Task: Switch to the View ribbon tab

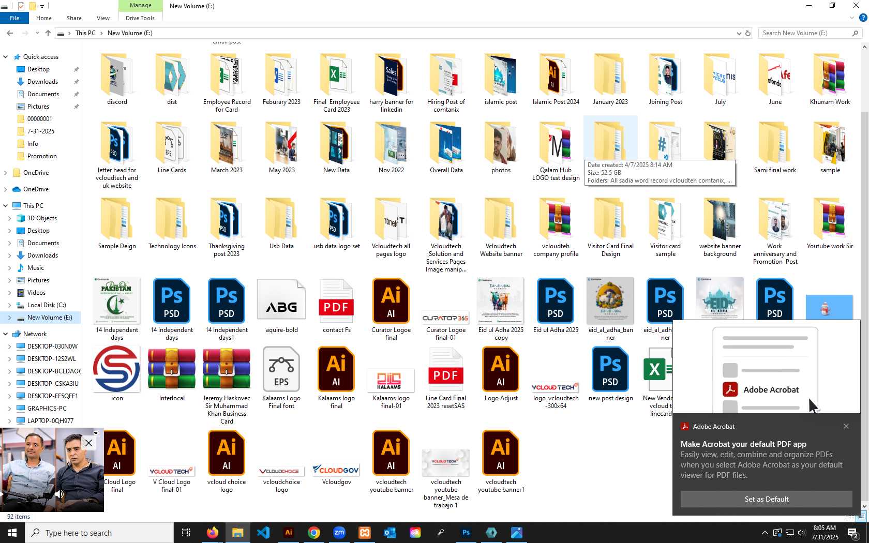Action: 103,18
